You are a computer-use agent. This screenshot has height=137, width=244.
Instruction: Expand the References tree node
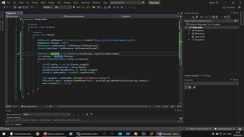189,33
